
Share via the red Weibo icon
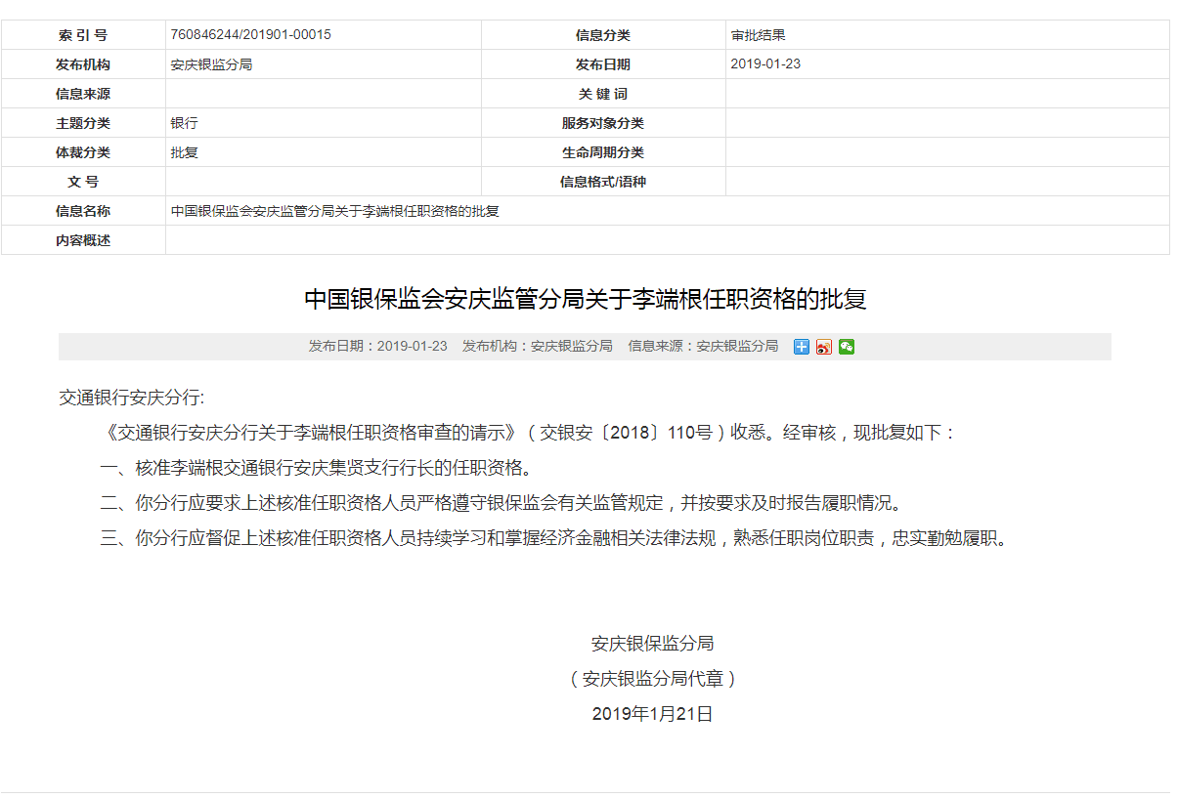pos(824,347)
